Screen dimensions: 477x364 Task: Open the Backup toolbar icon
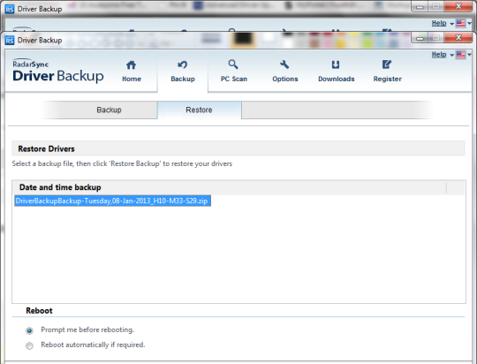click(183, 64)
